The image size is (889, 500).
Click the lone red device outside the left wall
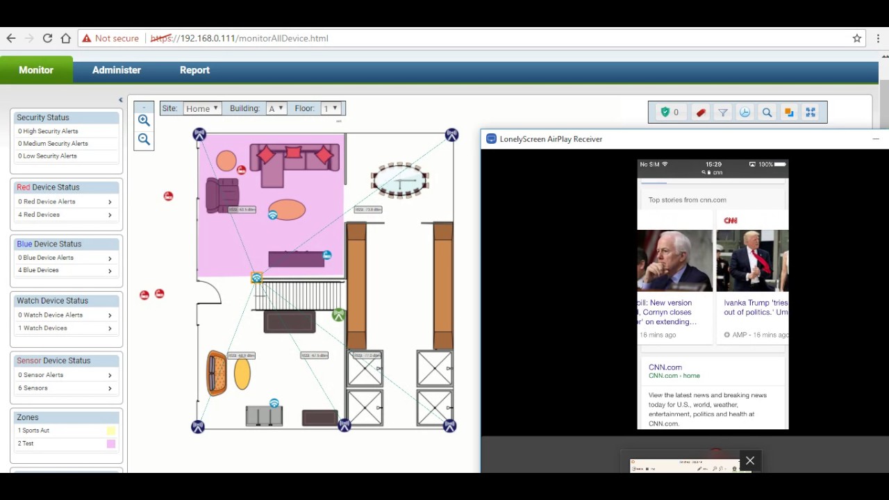tap(168, 197)
